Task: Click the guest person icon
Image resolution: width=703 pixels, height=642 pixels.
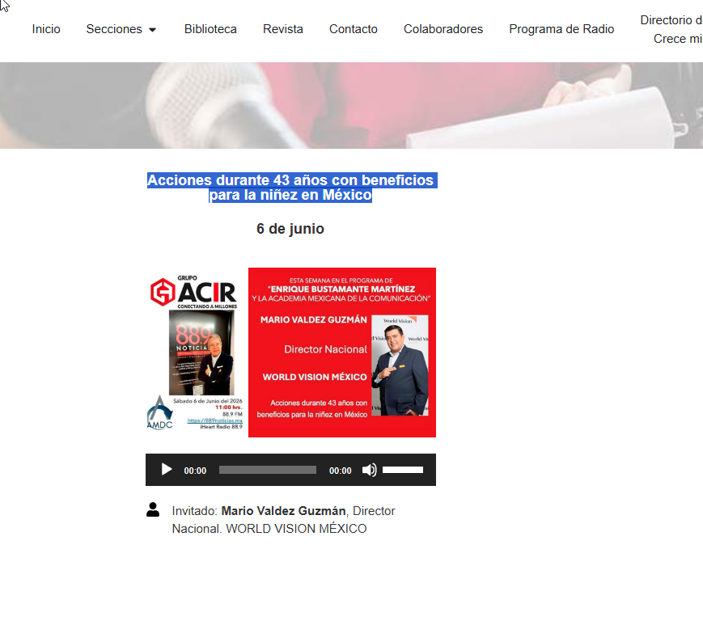Action: click(x=153, y=510)
